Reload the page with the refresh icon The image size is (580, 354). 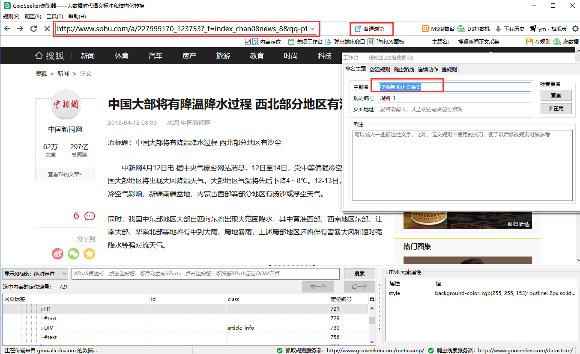pyautogui.click(x=33, y=29)
